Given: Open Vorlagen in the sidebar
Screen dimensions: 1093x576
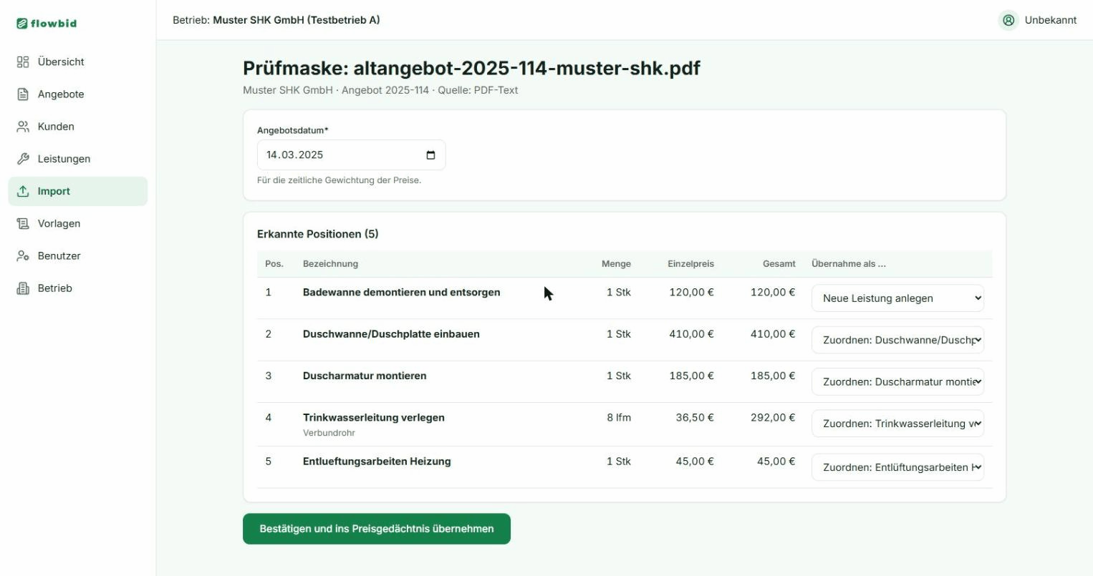Looking at the screenshot, I should 77,224.
